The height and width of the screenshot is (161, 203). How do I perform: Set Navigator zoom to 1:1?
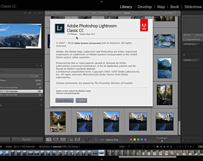[x=34, y=13]
